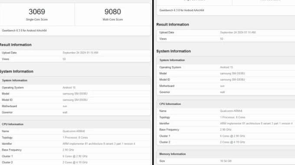Image resolution: width=295 pixels, height=165 pixels.
Task: Select 'samsung SM-S938U' in right Model ID row
Action: pos(233,79)
